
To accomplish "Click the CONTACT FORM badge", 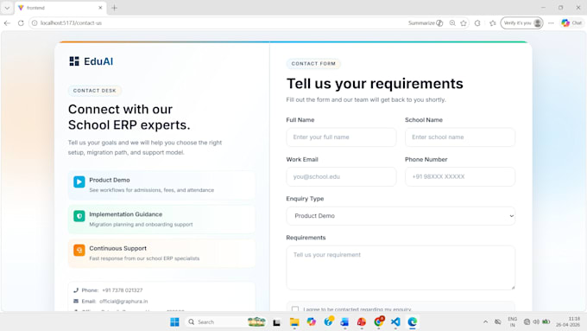I will click(x=313, y=64).
